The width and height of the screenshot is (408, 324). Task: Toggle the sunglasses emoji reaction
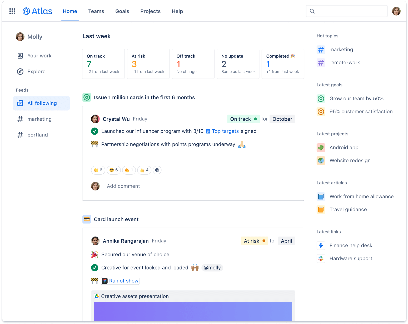point(114,170)
